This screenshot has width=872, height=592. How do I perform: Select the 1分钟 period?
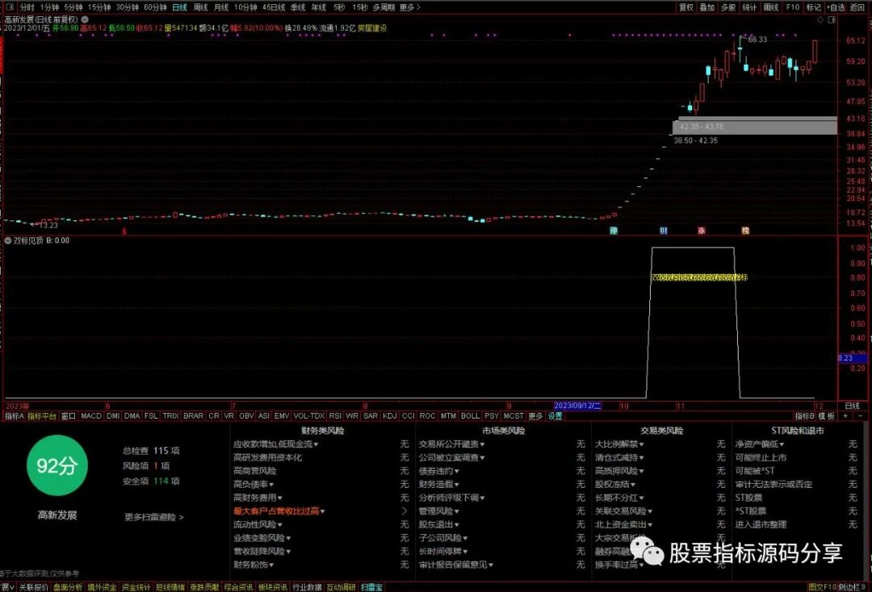coord(49,7)
